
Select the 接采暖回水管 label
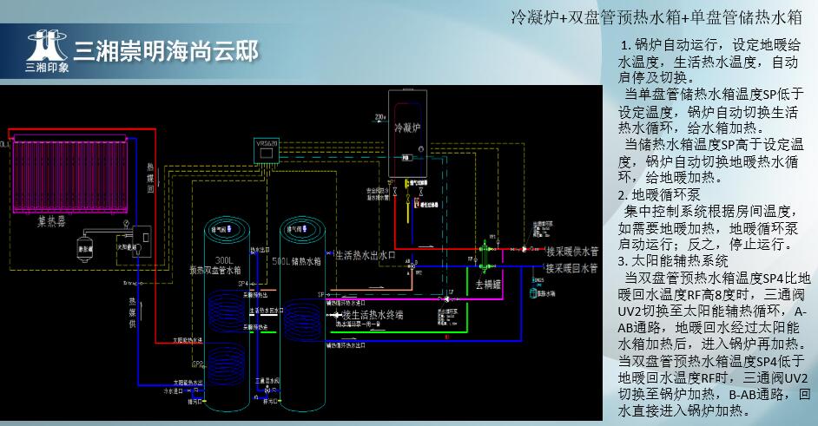pos(572,268)
